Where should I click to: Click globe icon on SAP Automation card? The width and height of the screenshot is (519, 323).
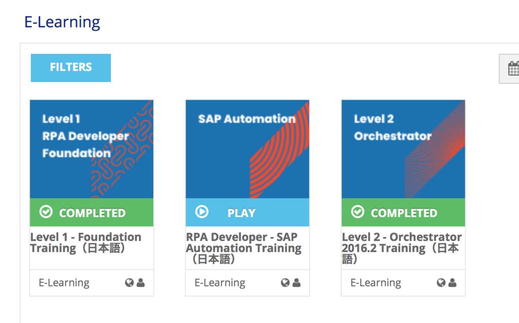[x=285, y=283]
